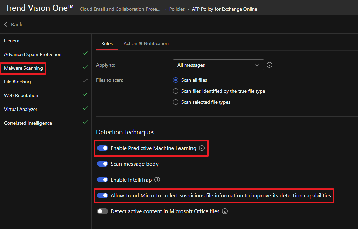The image size is (358, 229).
Task: Click the info icon beside Enable IntelliTrap
Action: (x=157, y=180)
